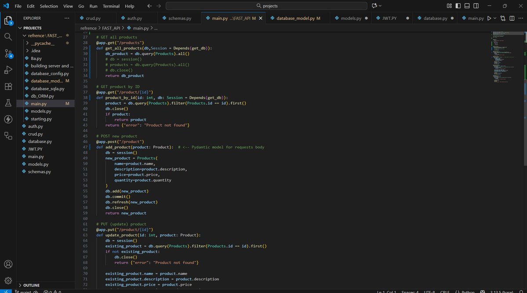Viewport: 527px width, 293px height.
Task: Open the run options dropdown next to play
Action: [495, 18]
